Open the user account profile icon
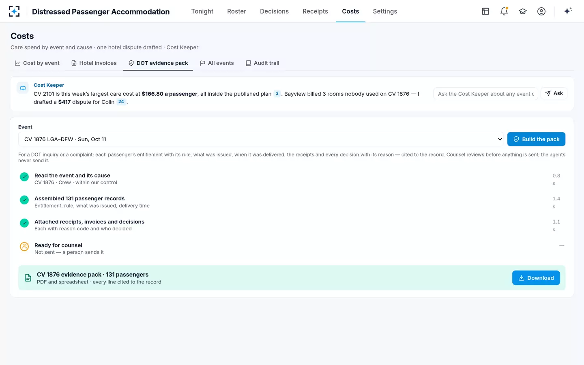The height and width of the screenshot is (365, 584). [541, 11]
